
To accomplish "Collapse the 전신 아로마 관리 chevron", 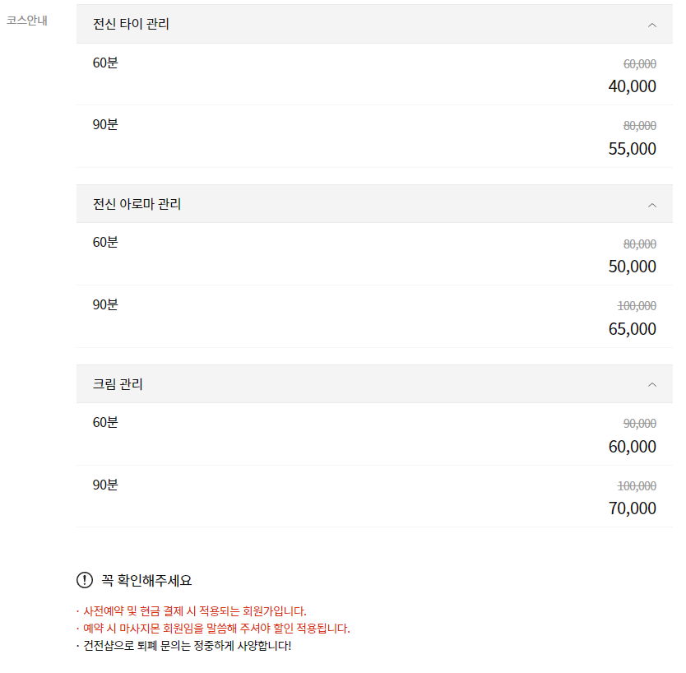I will (x=652, y=205).
